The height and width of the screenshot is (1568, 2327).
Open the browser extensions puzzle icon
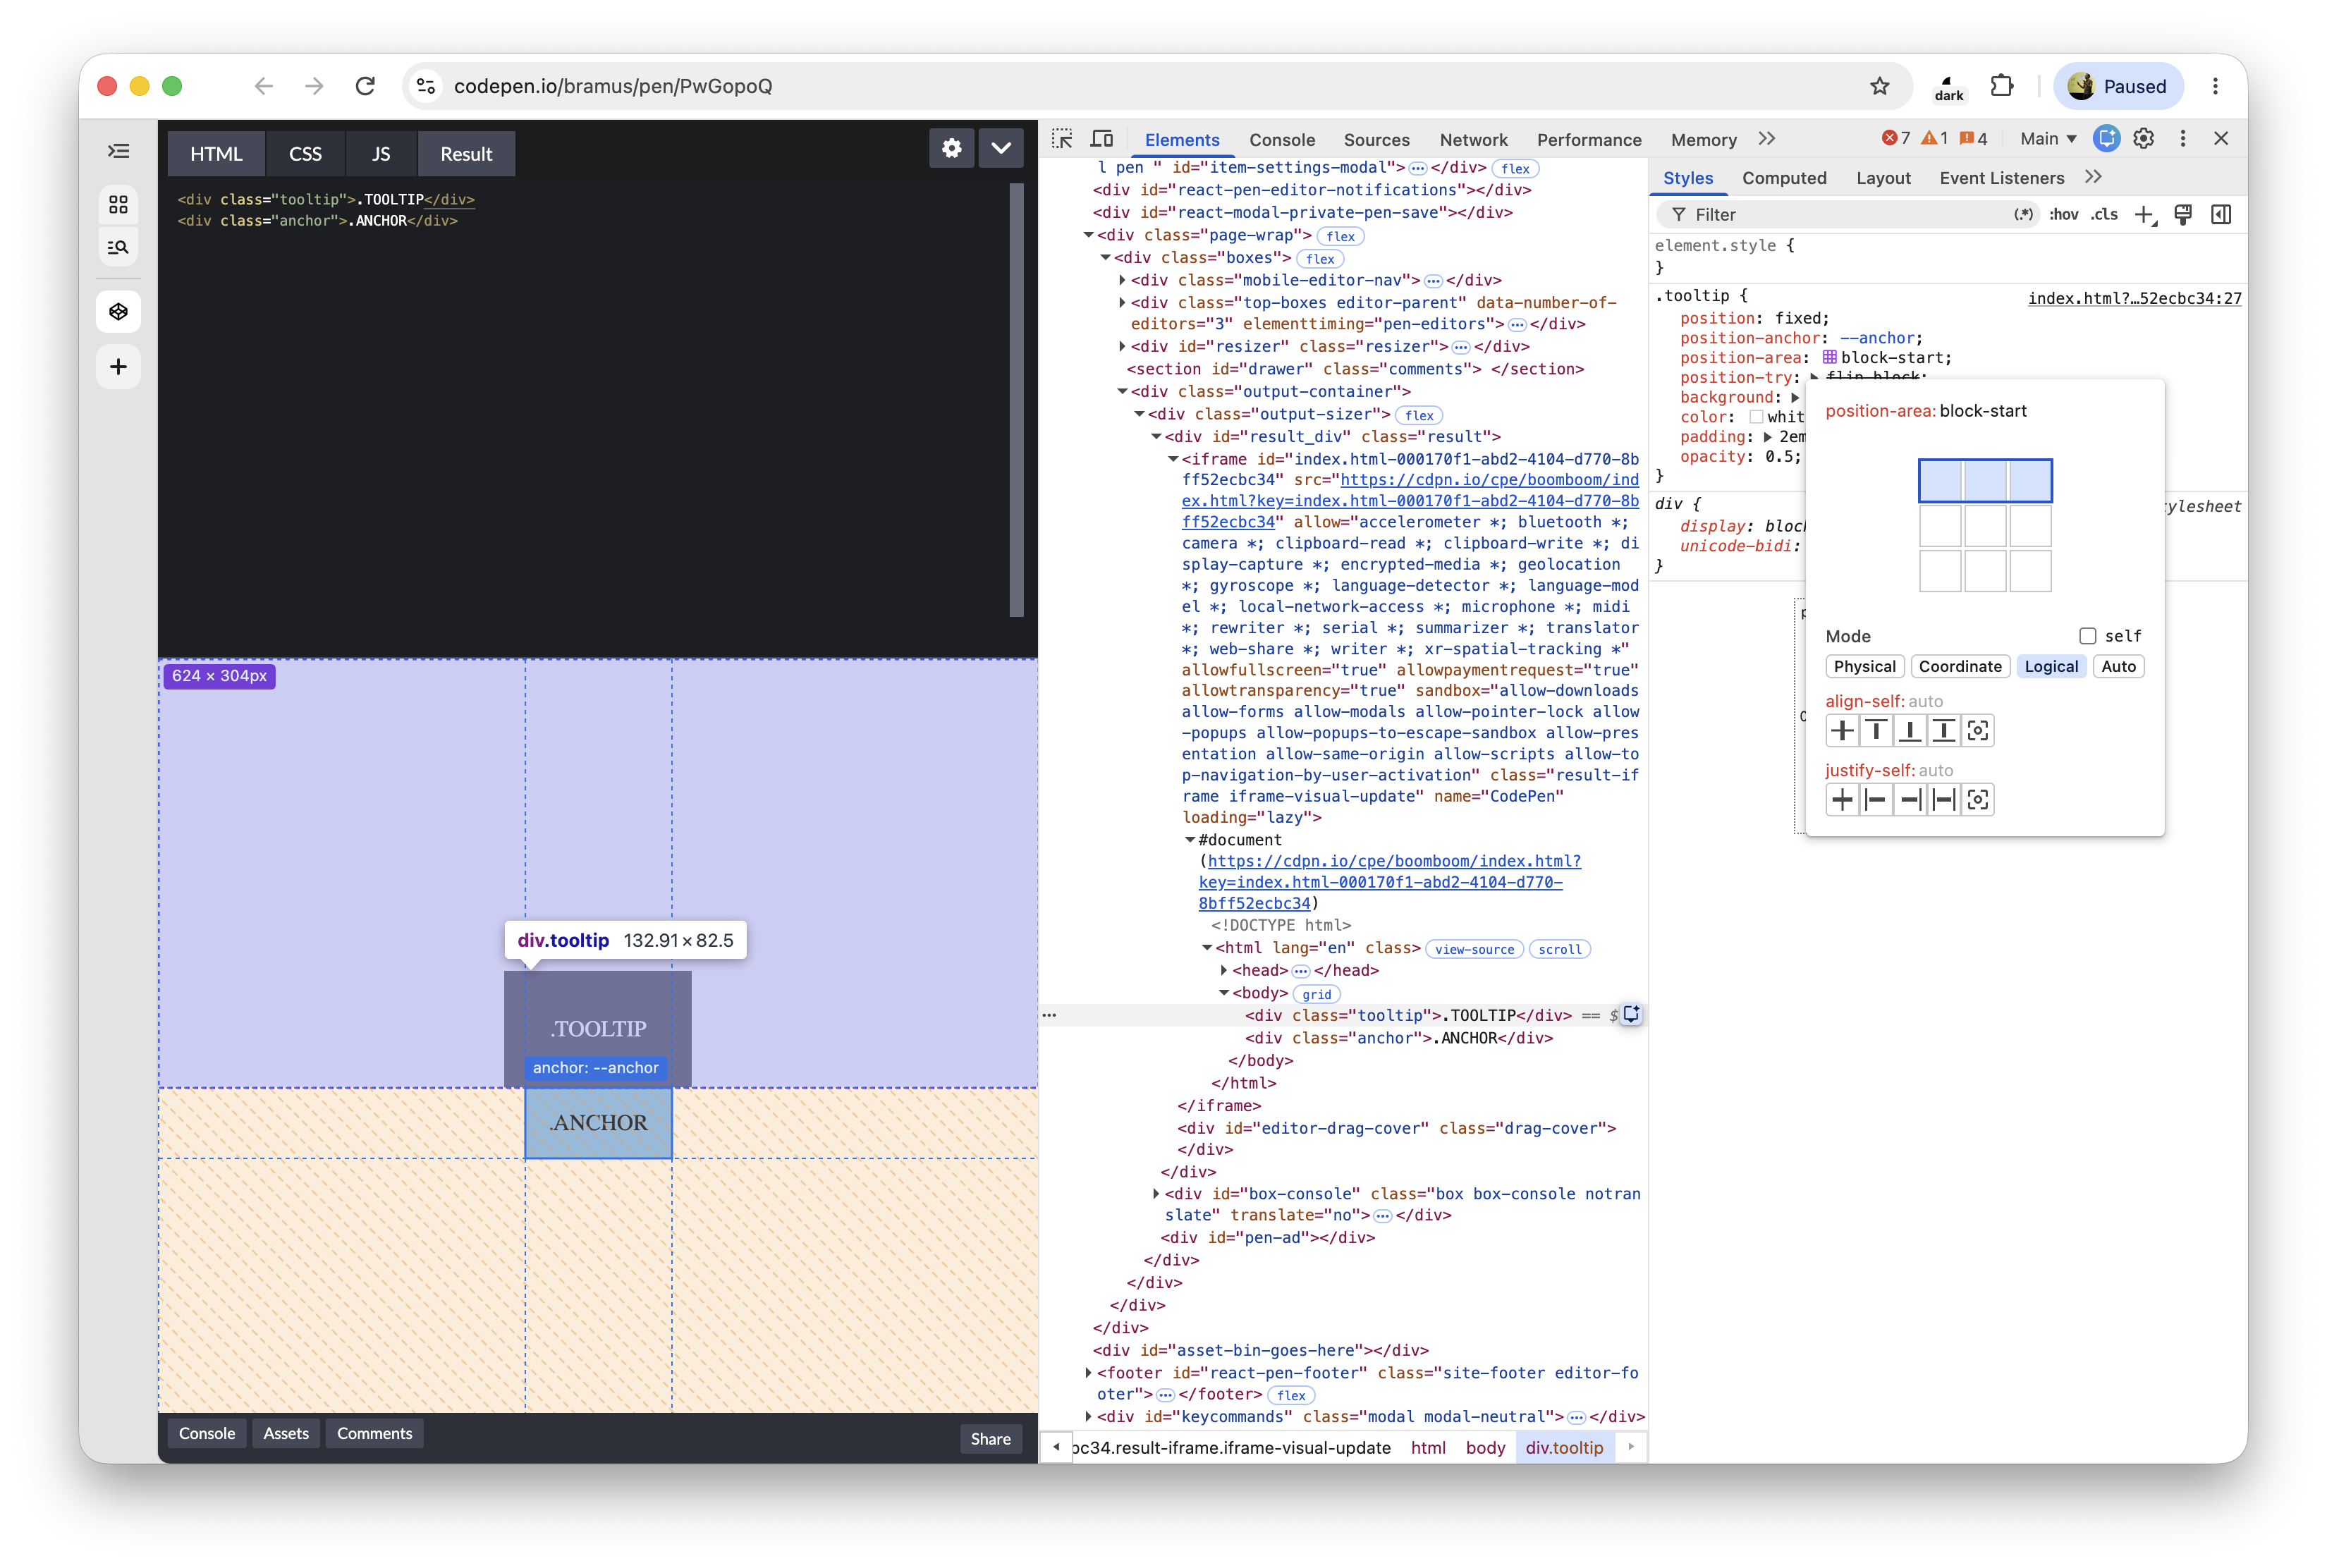pyautogui.click(x=2001, y=86)
